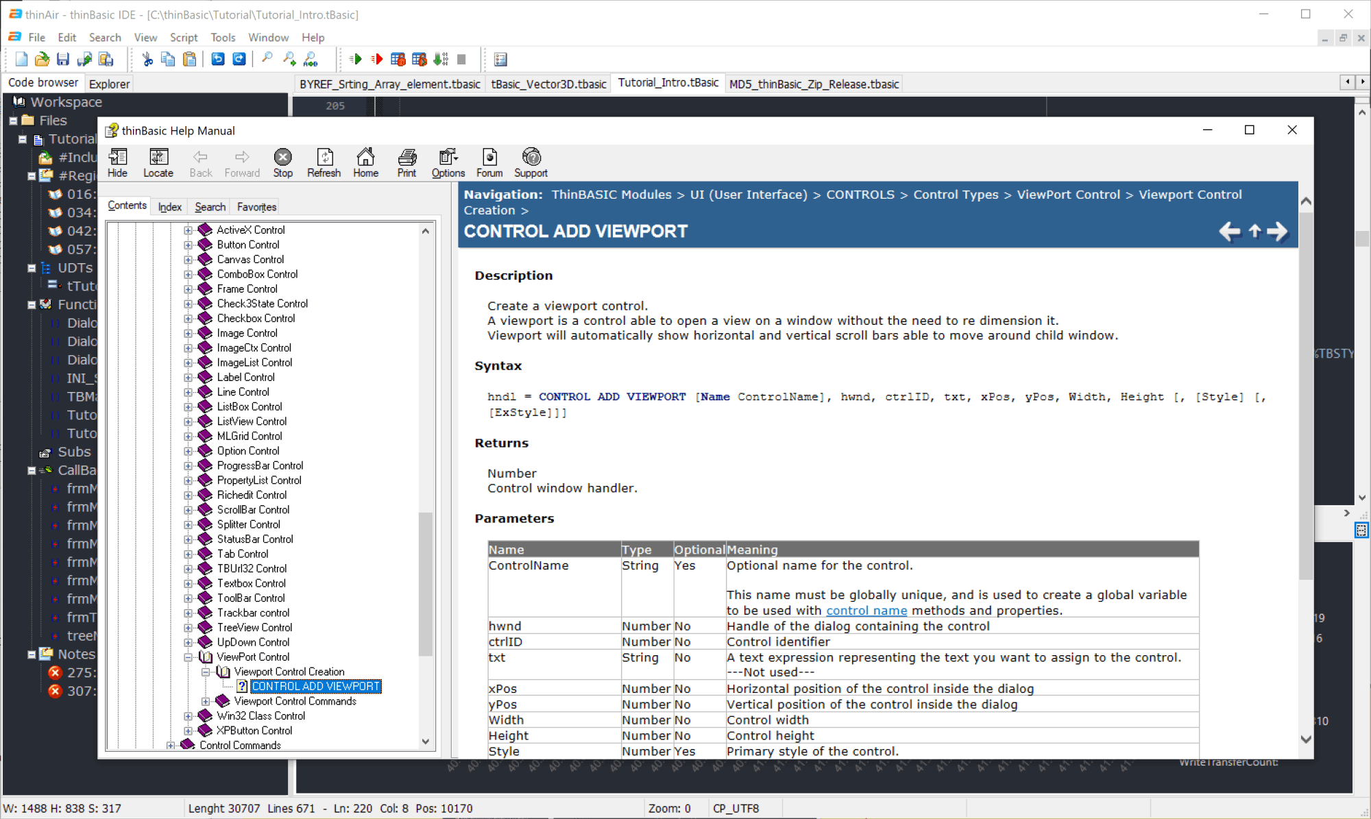
Task: Open the Favorites tab in help
Action: coord(257,207)
